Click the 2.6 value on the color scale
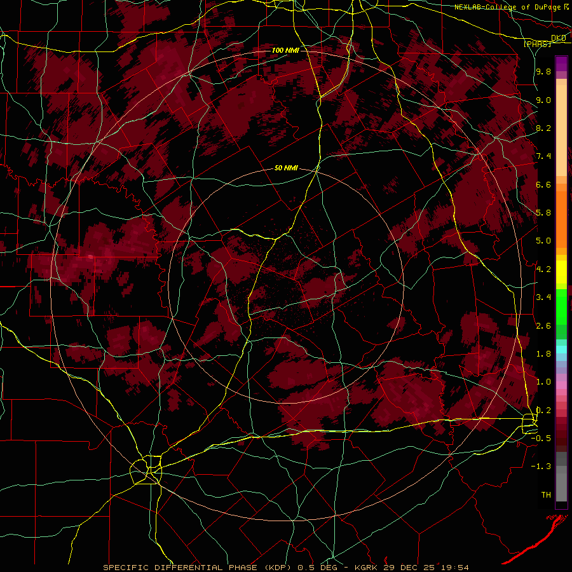 pos(543,326)
